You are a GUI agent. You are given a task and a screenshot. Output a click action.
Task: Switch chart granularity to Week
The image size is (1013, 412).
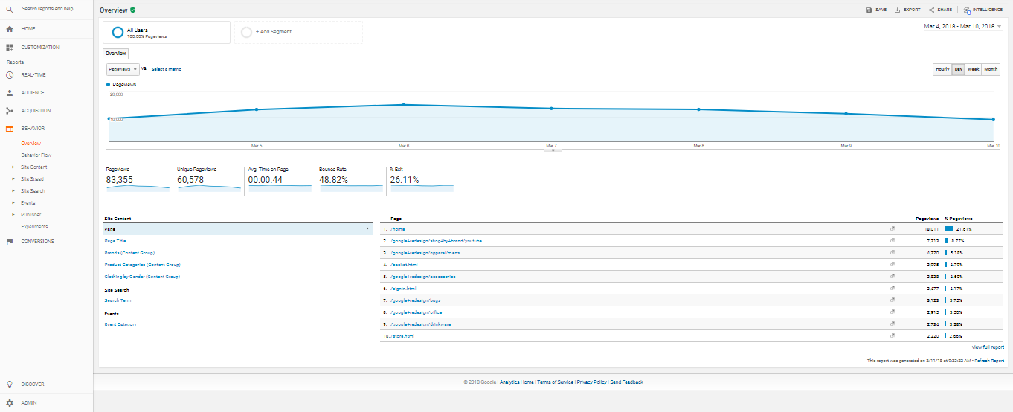[973, 69]
